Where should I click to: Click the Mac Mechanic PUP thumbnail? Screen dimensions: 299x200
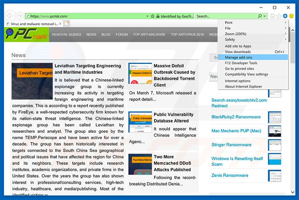coord(275,131)
